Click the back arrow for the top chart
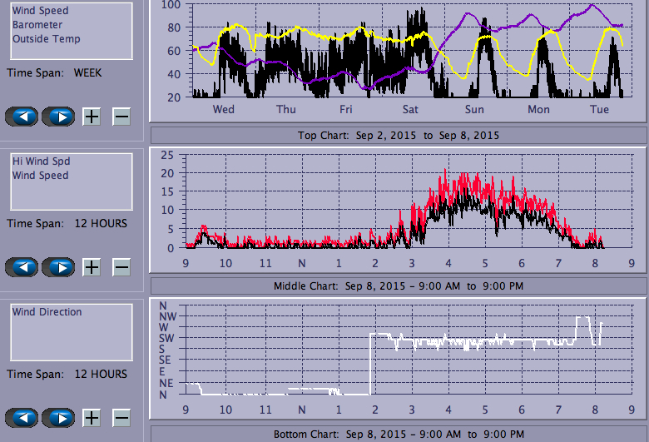Image resolution: width=649 pixels, height=442 pixels. pos(27,117)
